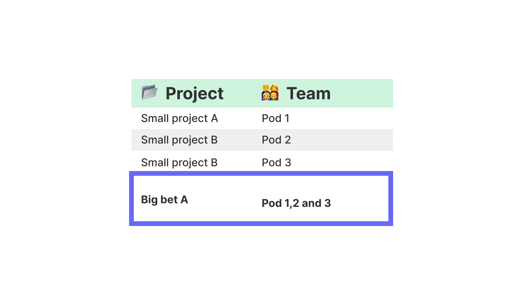
Task: Select the "Pod 1" team cell
Action: (x=275, y=118)
